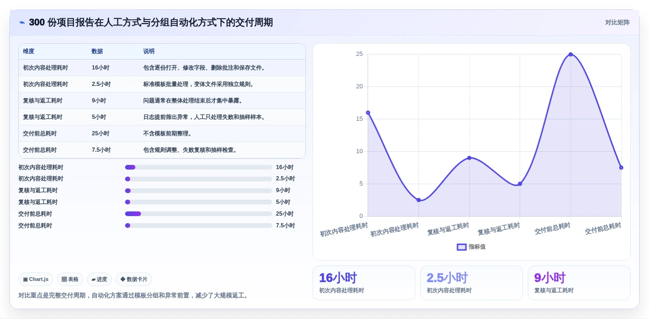Click the 7.5小时 value in the table's 数据 column
The width and height of the screenshot is (649, 319).
click(x=102, y=150)
